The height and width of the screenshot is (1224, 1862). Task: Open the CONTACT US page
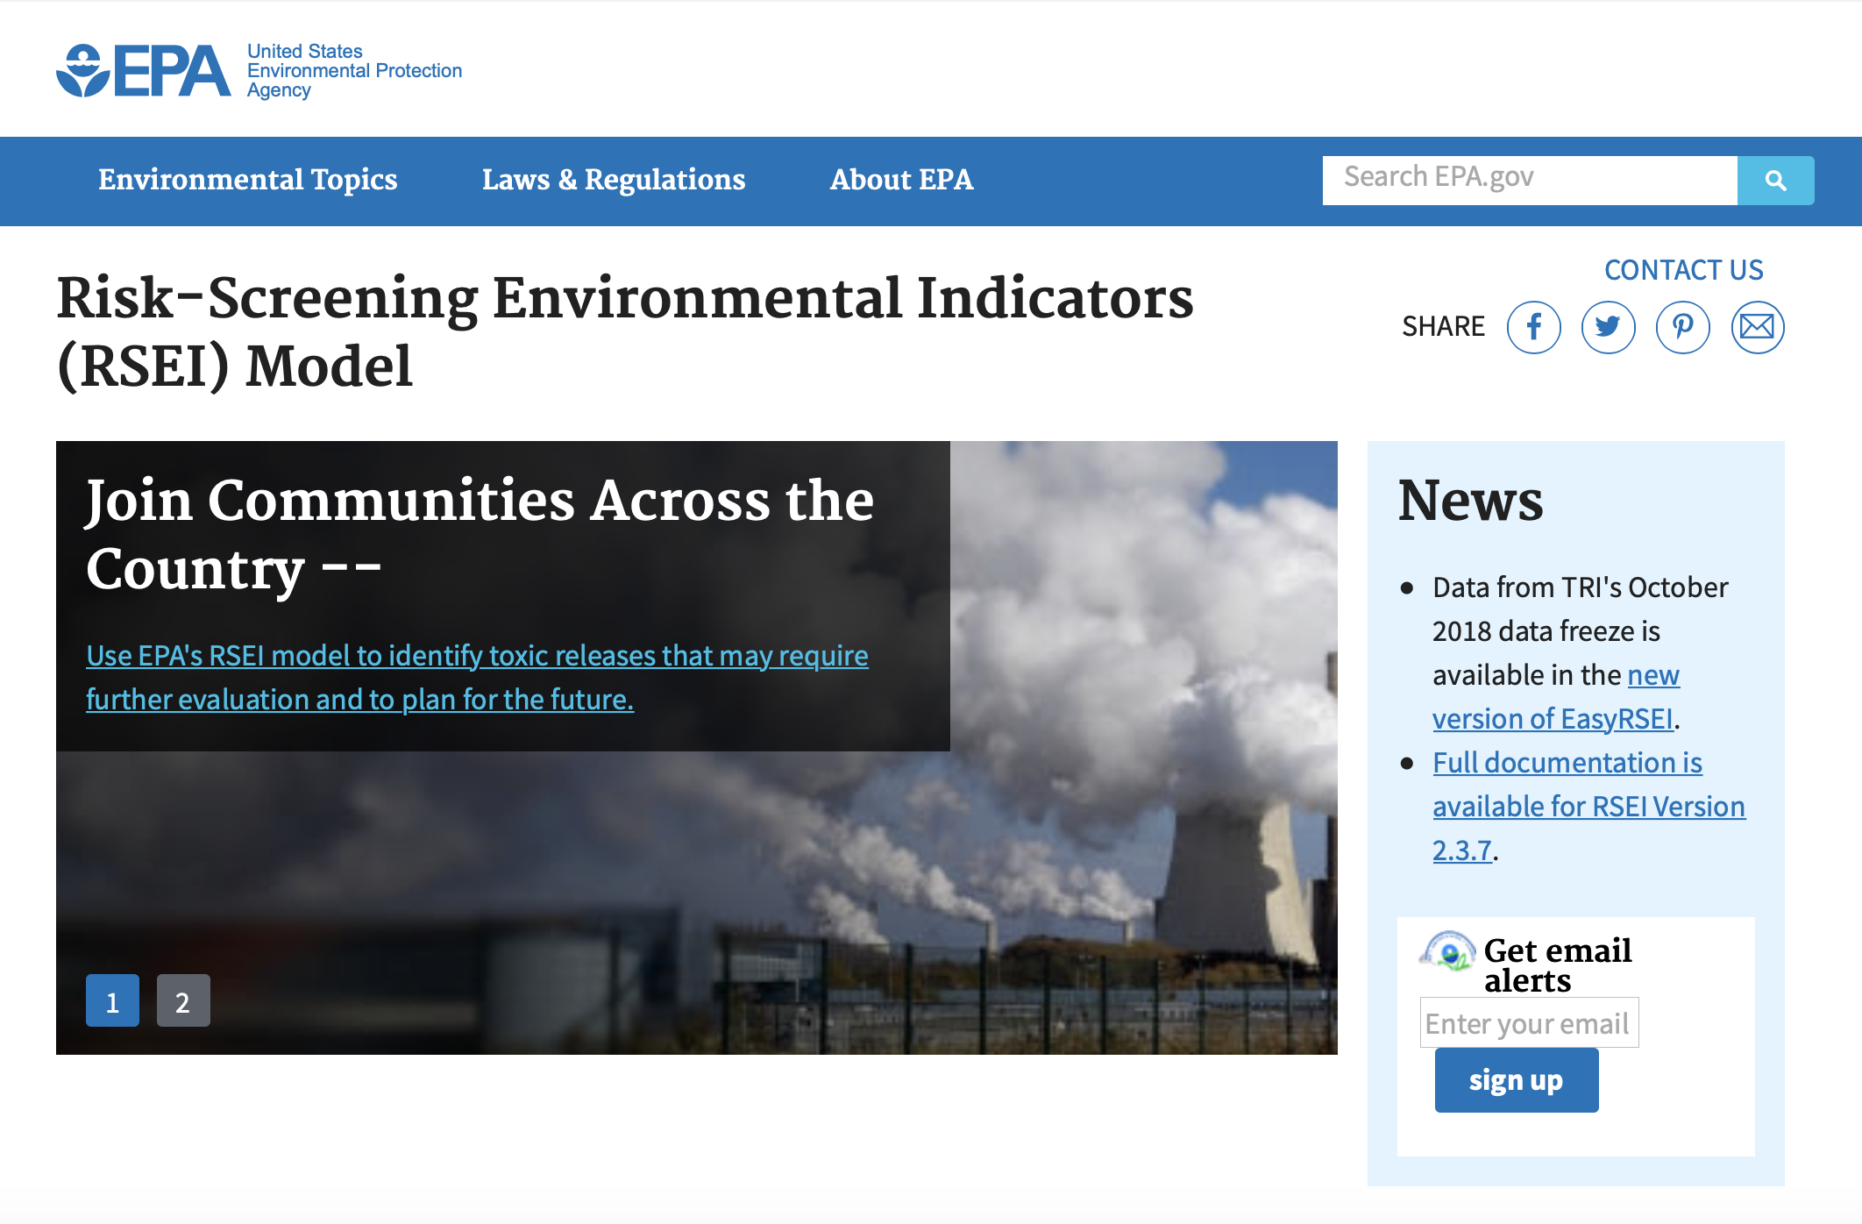point(1683,270)
